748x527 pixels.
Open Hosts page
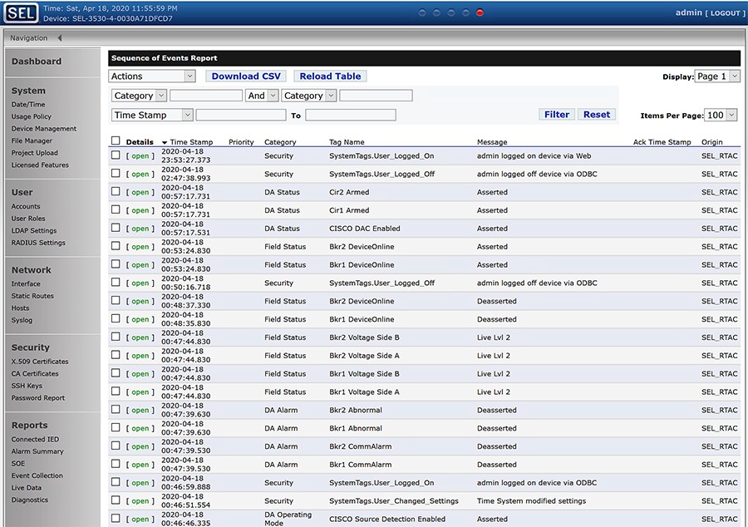20,308
